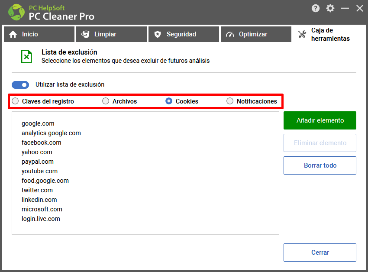This screenshot has width=368, height=272.
Task: Select the Claves del registro radio button
Action: tap(15, 101)
